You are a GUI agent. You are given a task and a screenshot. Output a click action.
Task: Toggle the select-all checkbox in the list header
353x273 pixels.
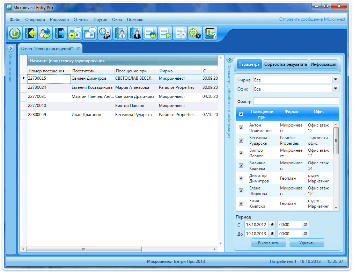tap(241, 114)
